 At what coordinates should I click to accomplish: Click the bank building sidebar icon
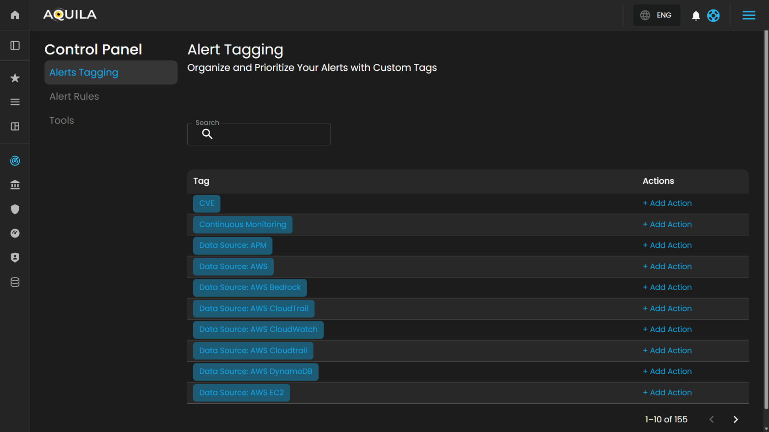click(15, 185)
